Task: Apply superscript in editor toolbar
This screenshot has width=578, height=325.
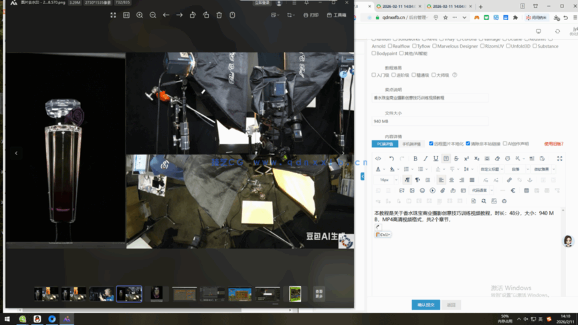Action: [466, 158]
